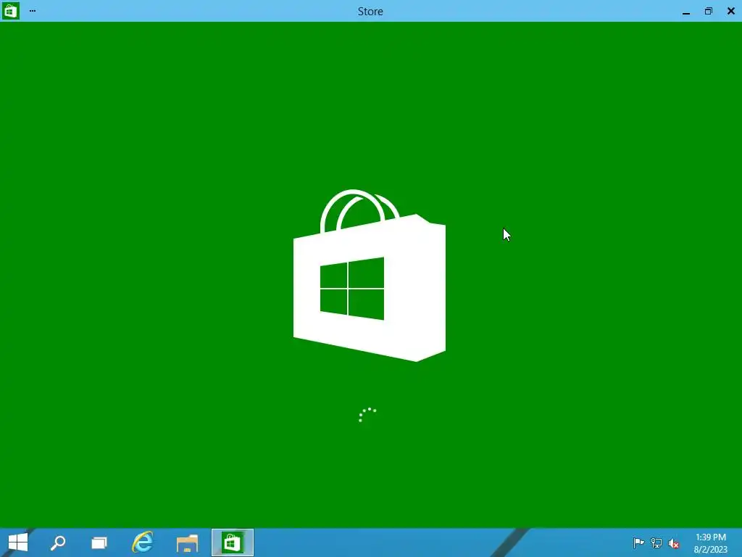Open Action Center flag icon
The image size is (742, 557).
(x=638, y=542)
